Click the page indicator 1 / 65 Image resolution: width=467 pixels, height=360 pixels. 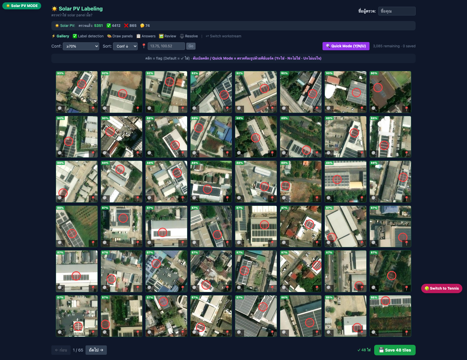tap(78, 350)
